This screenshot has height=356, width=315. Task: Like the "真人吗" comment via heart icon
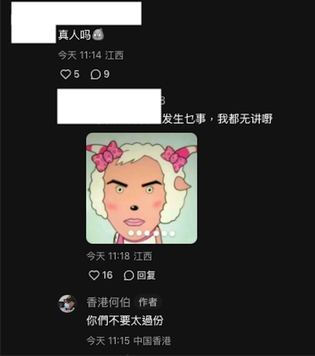coord(66,74)
